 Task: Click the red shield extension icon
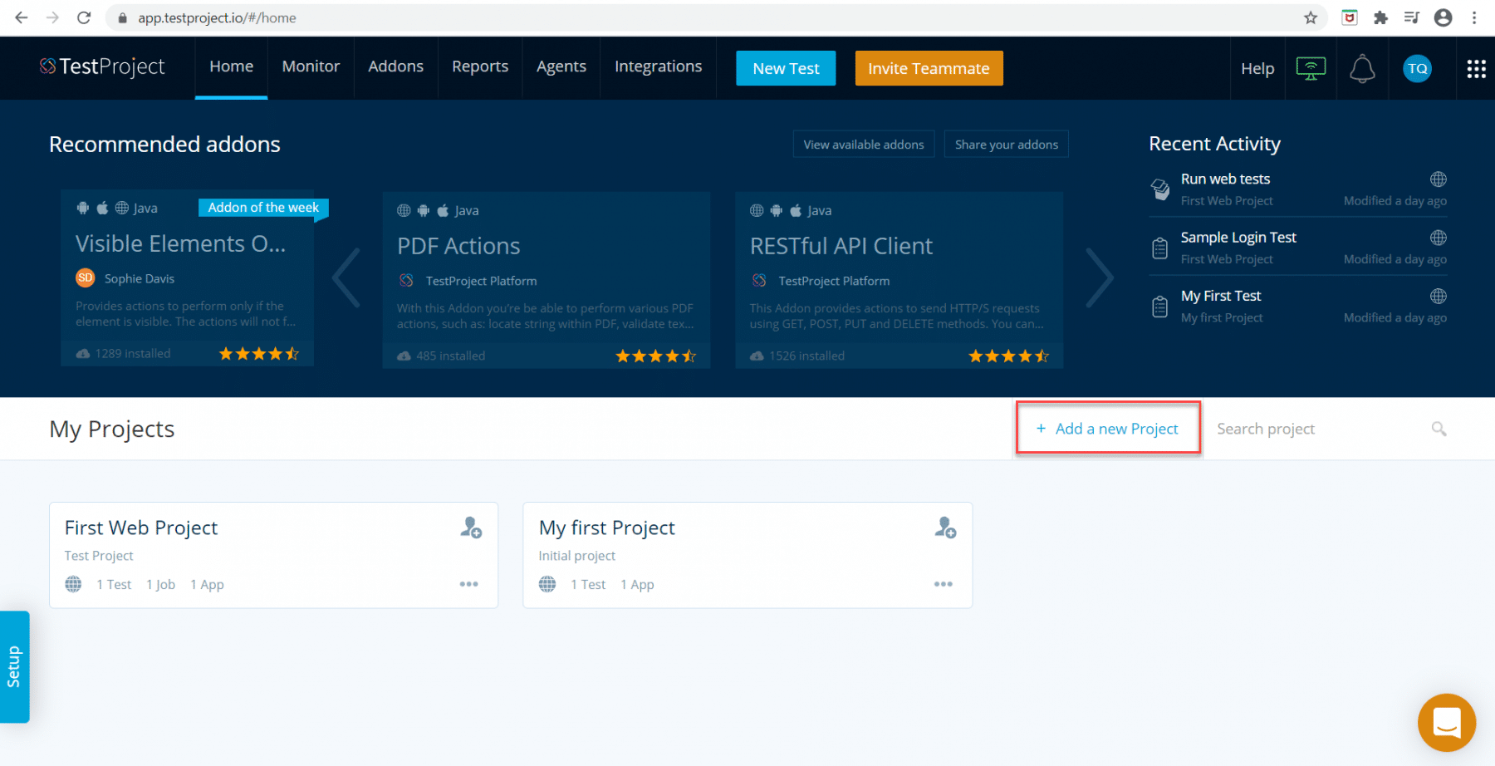(1350, 17)
